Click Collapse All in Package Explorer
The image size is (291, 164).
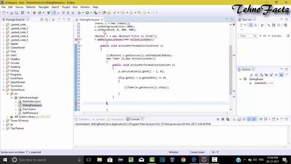tap(42, 20)
